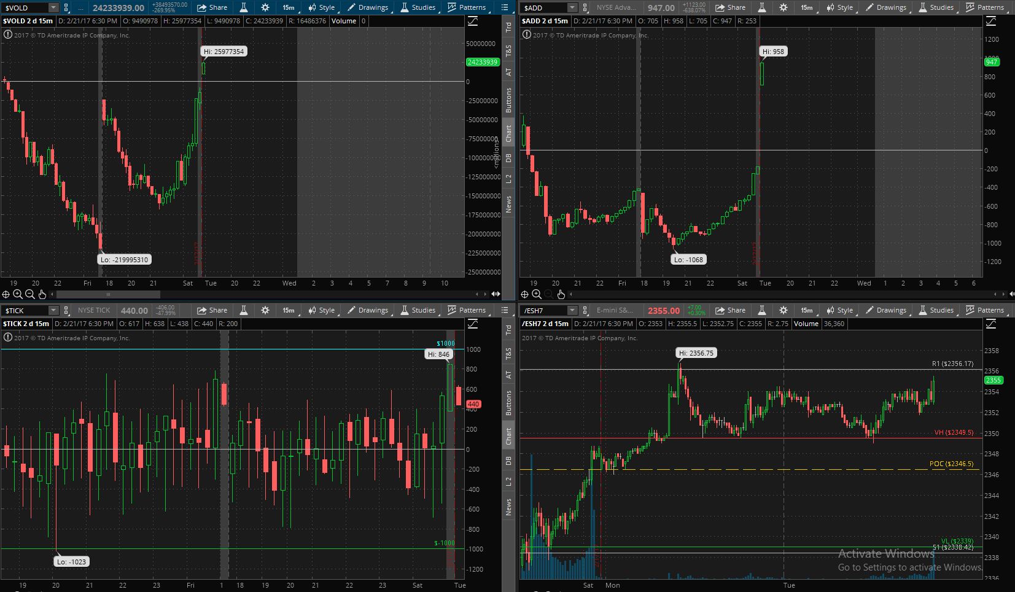This screenshot has width=1015, height=592.
Task: Open 15m timeframe dropdown in /ESH7 panel
Action: [807, 310]
